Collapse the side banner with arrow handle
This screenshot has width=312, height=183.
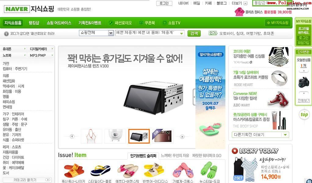pyautogui.click(x=194, y=97)
